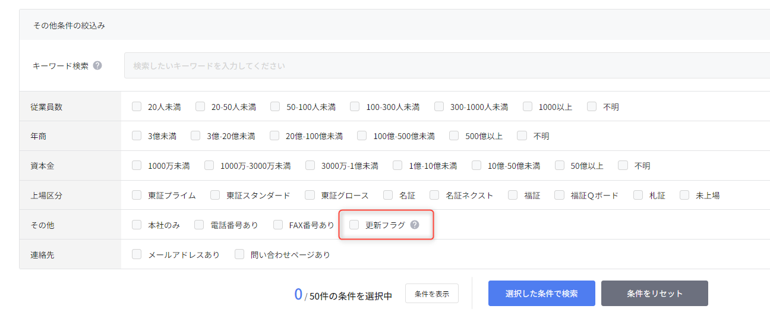770x315 pixels.
Task: Enable the 1億-10億未満 capital filter
Action: (397, 165)
